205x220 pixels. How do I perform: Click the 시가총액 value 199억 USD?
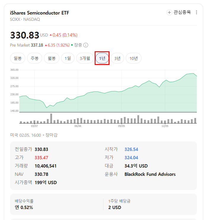pos(46,183)
